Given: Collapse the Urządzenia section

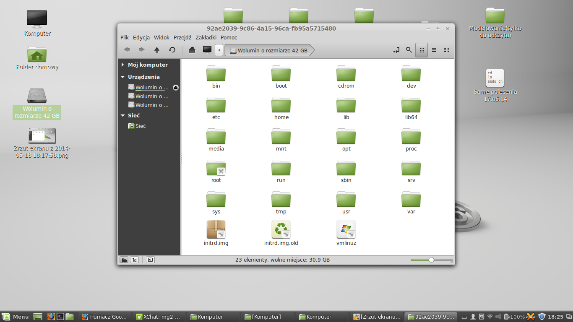Looking at the screenshot, I should pos(122,77).
